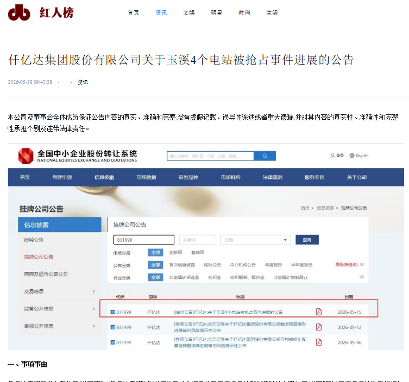
Task: Open 市场机构 in NEEQ blue menu
Action: [230, 177]
